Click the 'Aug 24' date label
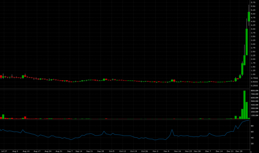 click(x=48, y=151)
